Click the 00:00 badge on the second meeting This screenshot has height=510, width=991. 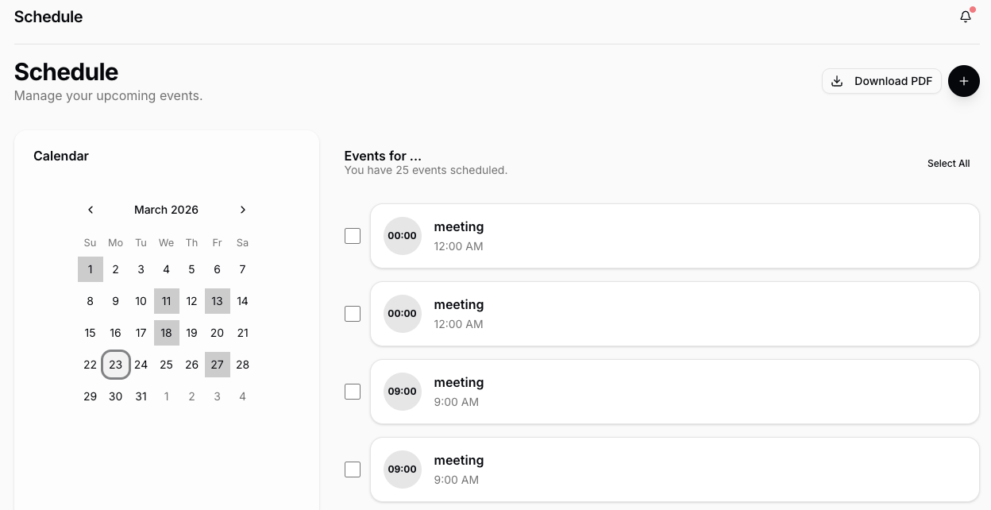tap(403, 314)
